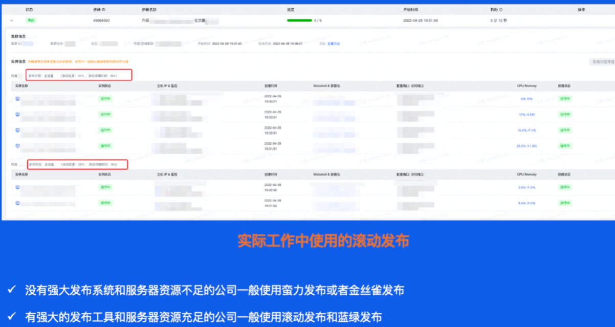Click the 实例信息 section heading
The width and height of the screenshot is (615, 327).
(x=18, y=61)
